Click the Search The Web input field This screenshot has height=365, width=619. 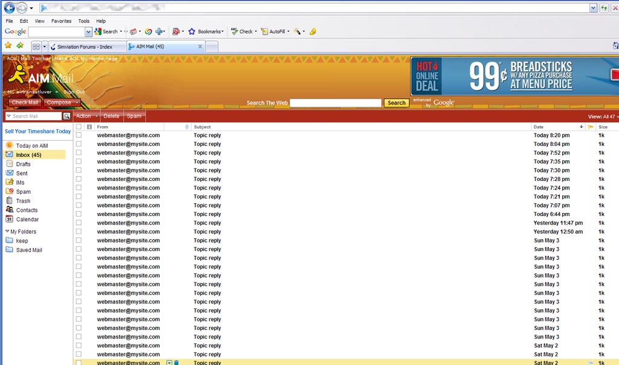pos(335,103)
